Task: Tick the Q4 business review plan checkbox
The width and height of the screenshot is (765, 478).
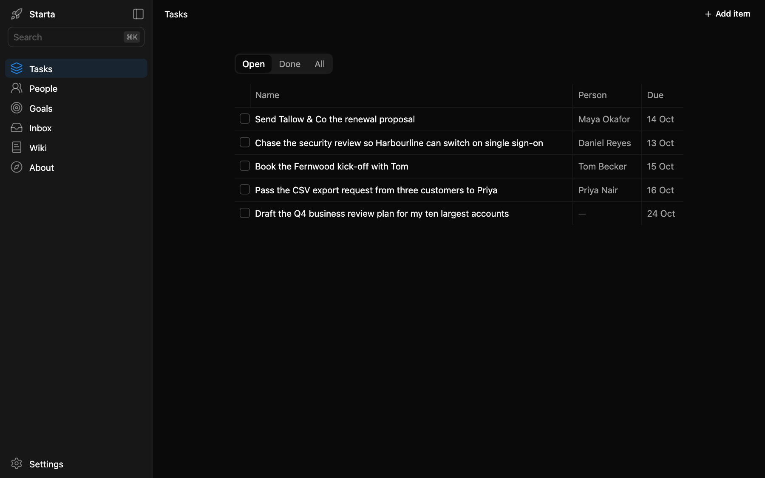Action: click(x=245, y=213)
